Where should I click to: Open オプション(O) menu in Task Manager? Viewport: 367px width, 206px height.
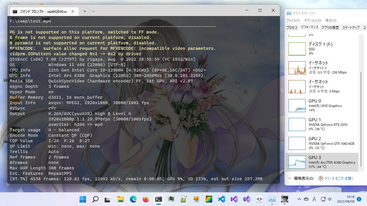313,21
